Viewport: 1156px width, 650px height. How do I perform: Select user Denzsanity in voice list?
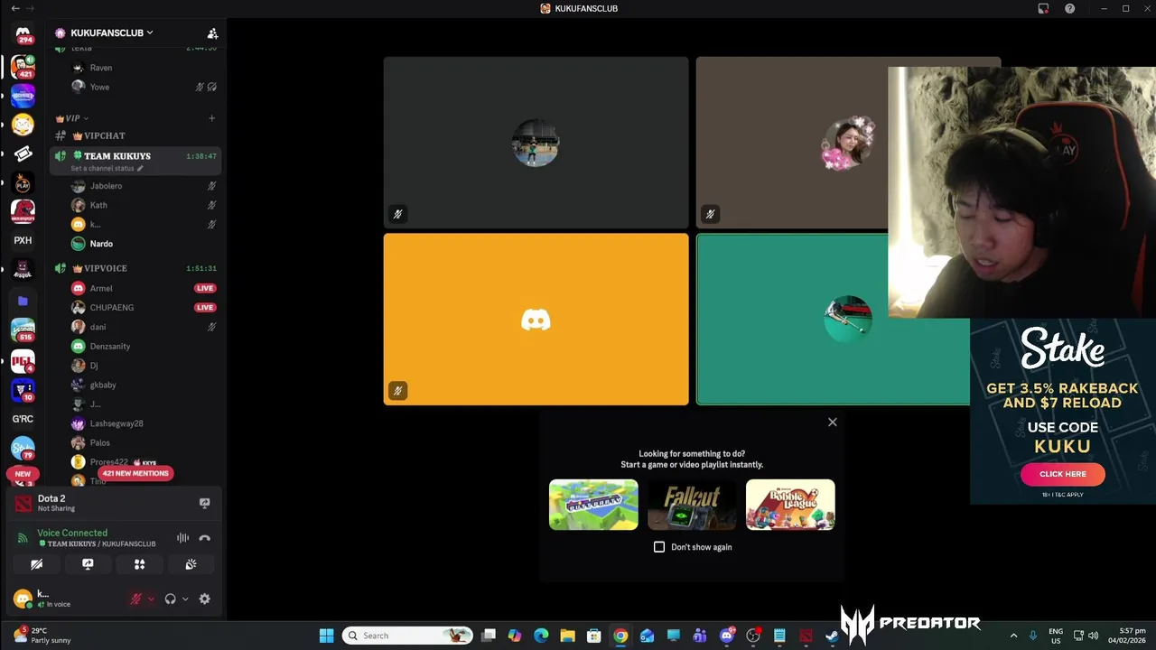coord(144,346)
